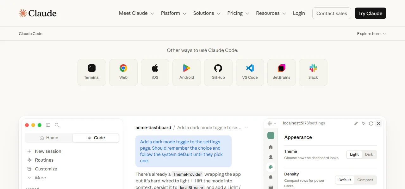Set Density to Default

345,180
